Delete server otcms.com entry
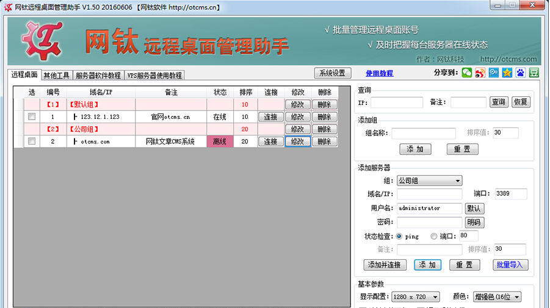 [325, 141]
